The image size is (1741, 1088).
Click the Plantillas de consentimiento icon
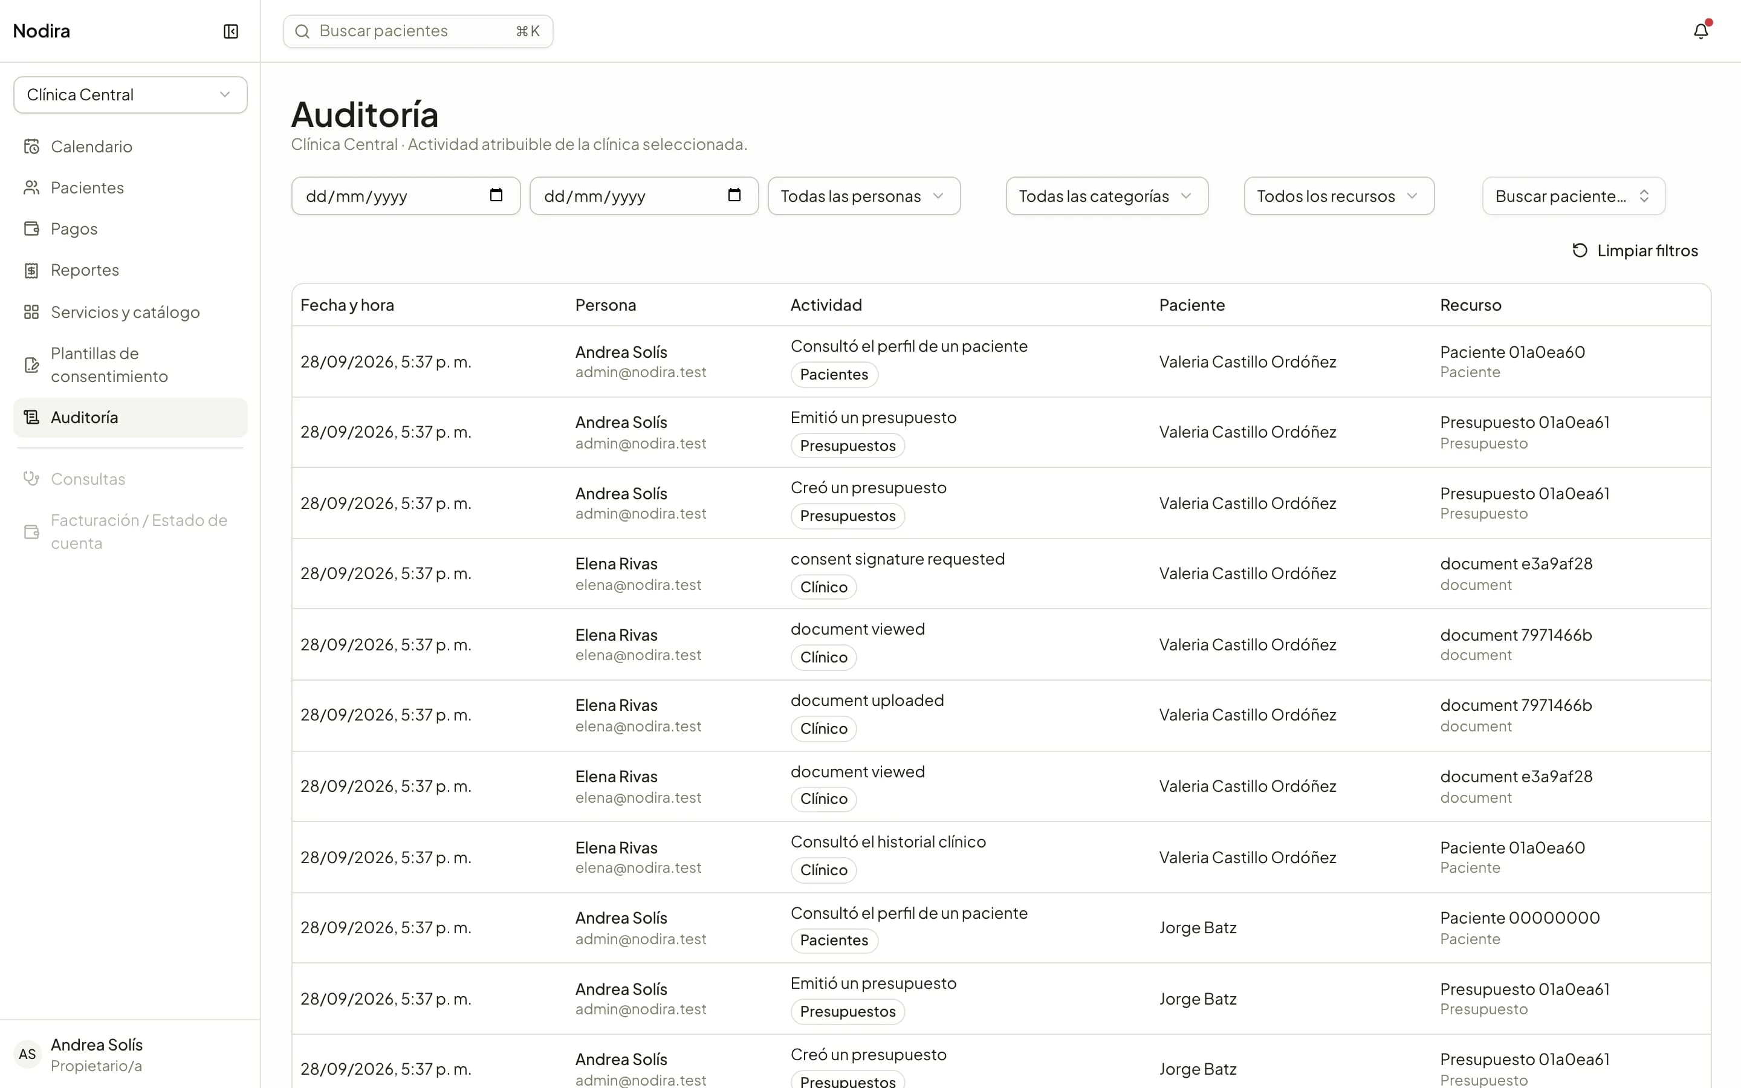coord(31,365)
